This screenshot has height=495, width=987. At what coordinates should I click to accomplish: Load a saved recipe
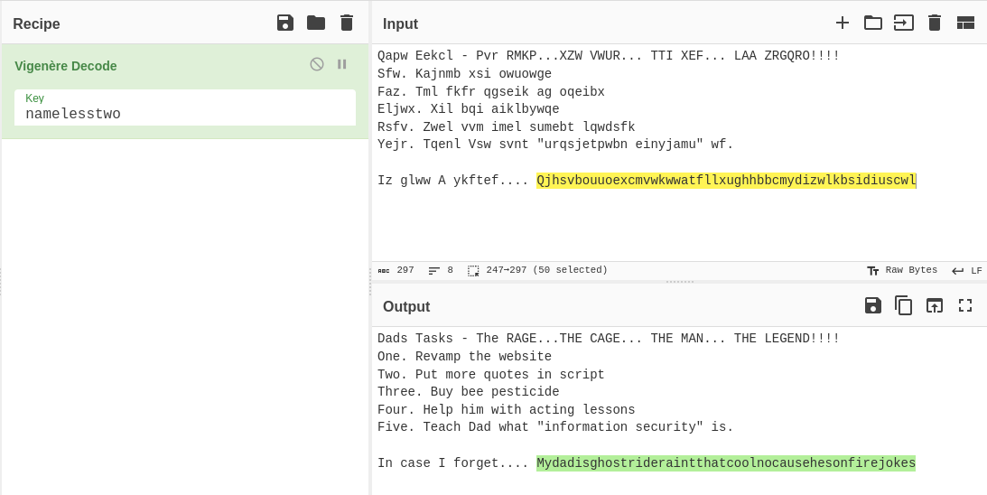pyautogui.click(x=316, y=23)
